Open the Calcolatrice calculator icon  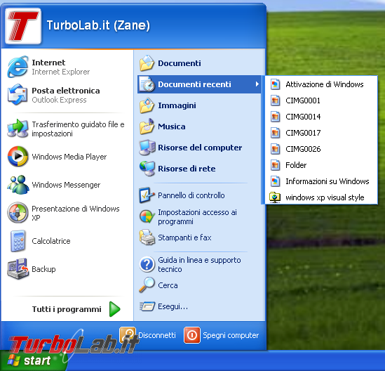(x=18, y=241)
